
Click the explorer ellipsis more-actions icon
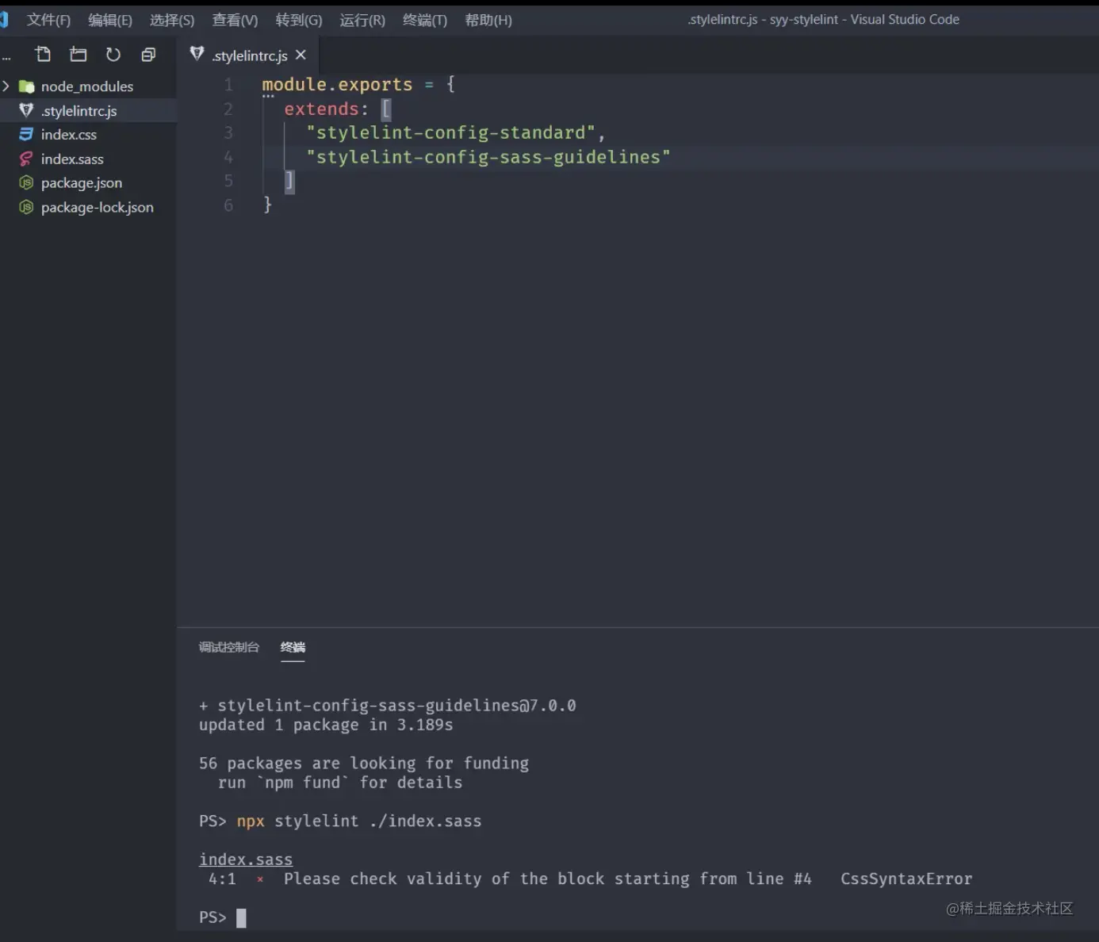tap(6, 57)
